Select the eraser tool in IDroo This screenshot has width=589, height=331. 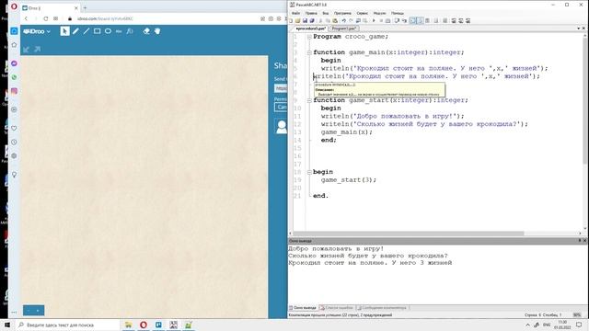coord(146,31)
